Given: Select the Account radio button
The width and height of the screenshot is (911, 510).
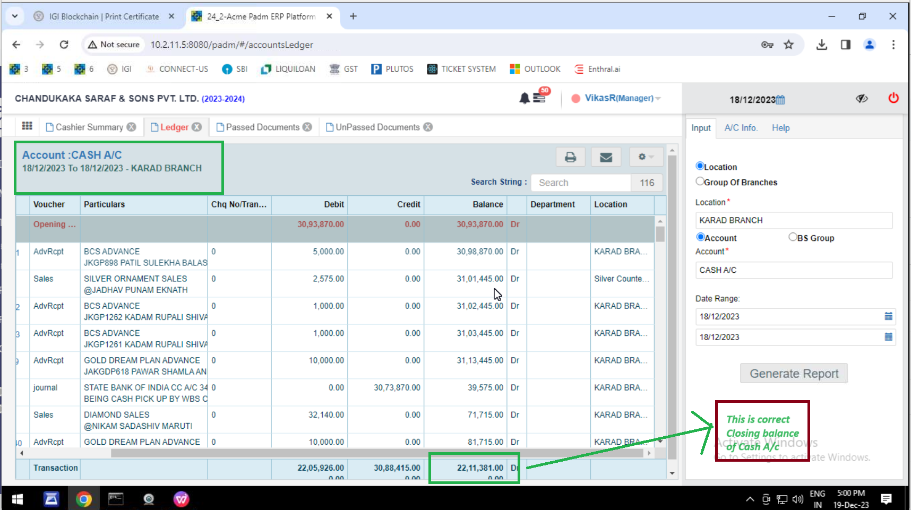Looking at the screenshot, I should coord(700,237).
